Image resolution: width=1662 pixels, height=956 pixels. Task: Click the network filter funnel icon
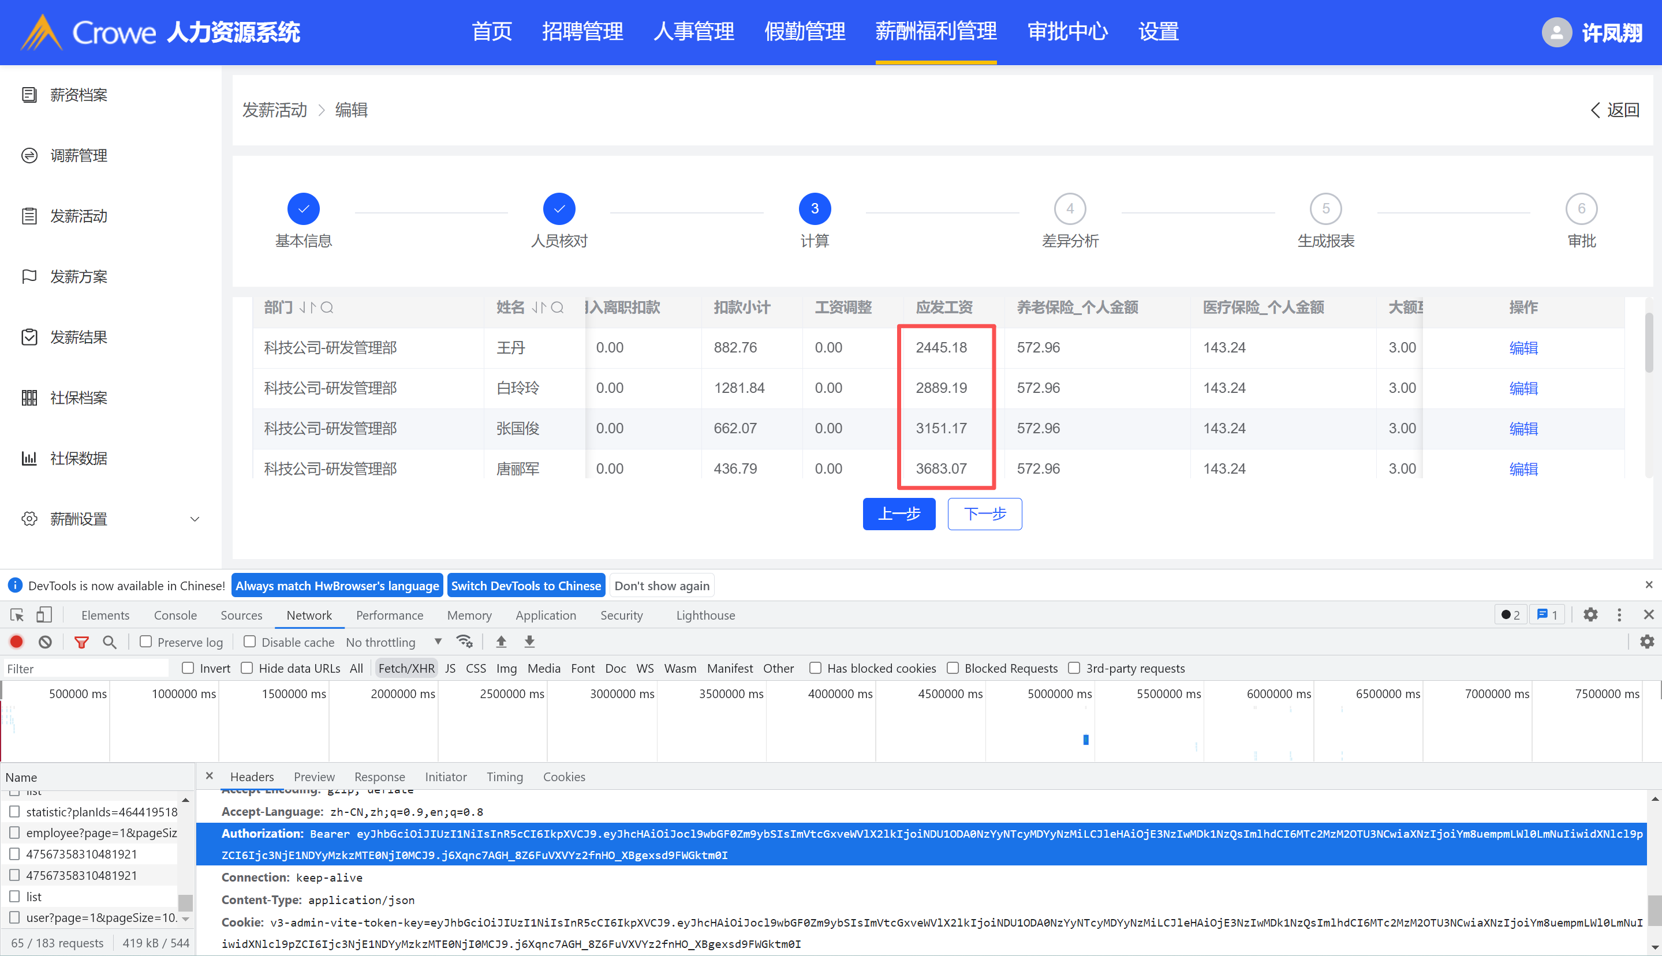81,642
